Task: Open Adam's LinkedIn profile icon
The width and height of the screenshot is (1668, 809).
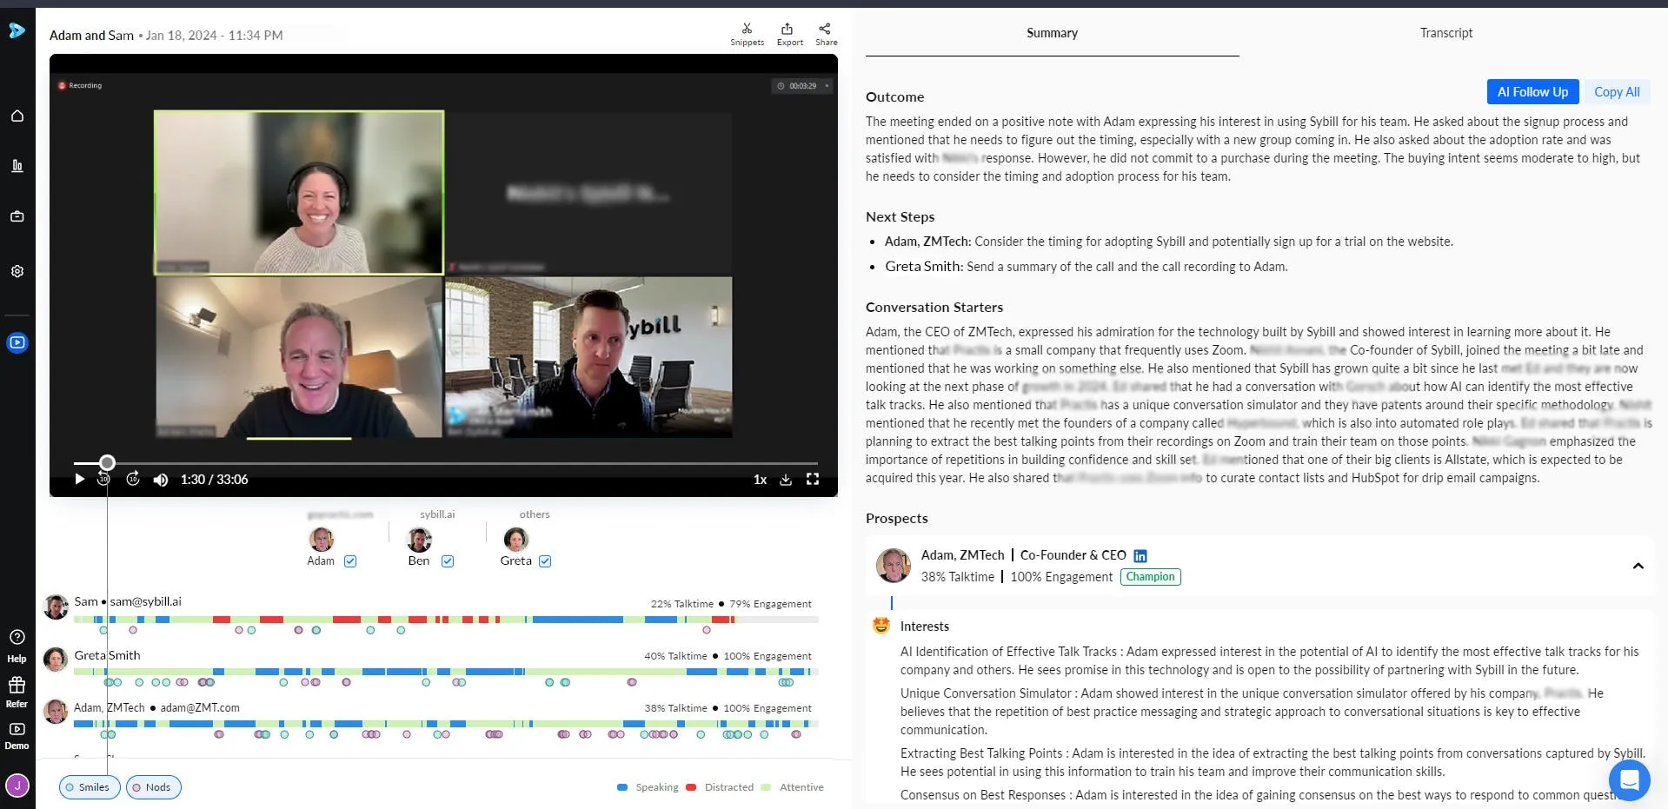Action: click(x=1140, y=556)
